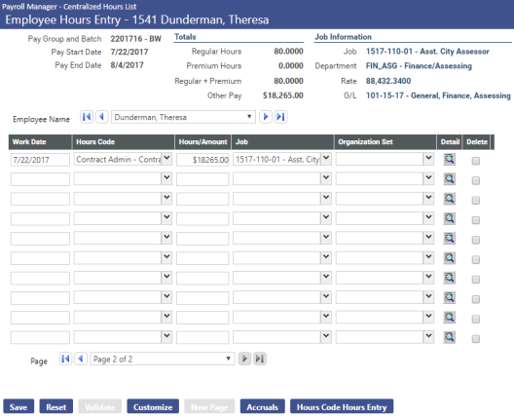This screenshot has height=418, width=514.
Task: Go to previous employee arrow
Action: 102,117
